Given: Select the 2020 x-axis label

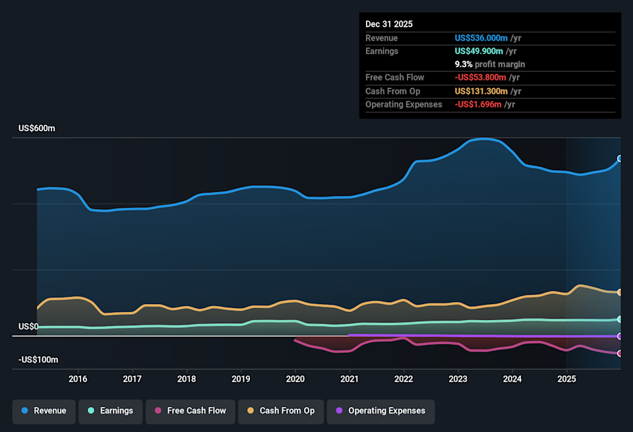Looking at the screenshot, I should 295,379.
